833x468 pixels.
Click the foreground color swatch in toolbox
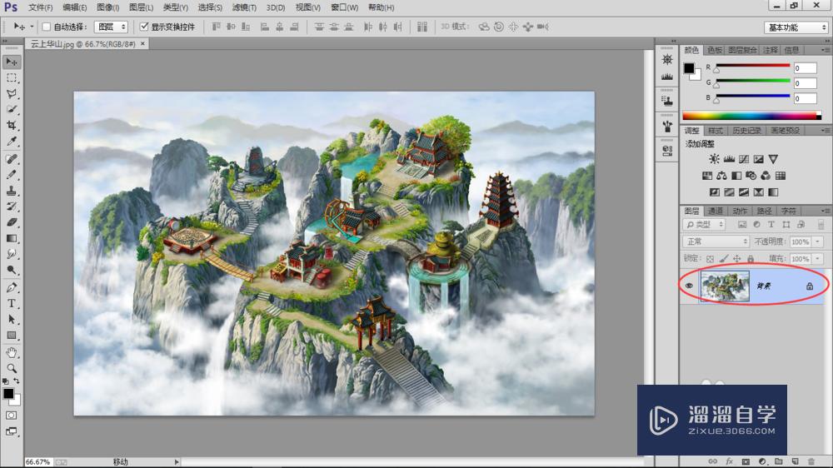pyautogui.click(x=8, y=394)
